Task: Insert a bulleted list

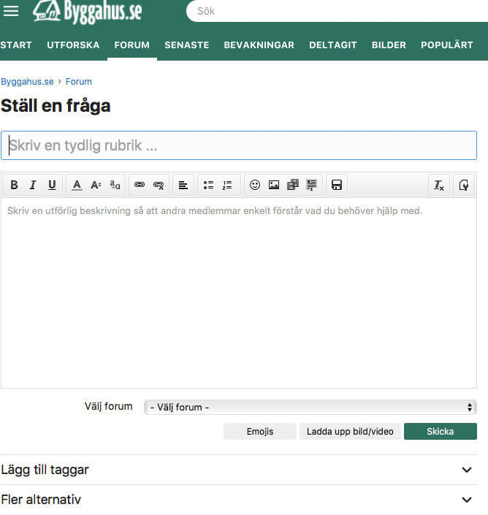Action: coord(208,186)
